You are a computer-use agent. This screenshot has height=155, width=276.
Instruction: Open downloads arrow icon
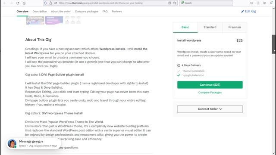[x=258, y=3]
